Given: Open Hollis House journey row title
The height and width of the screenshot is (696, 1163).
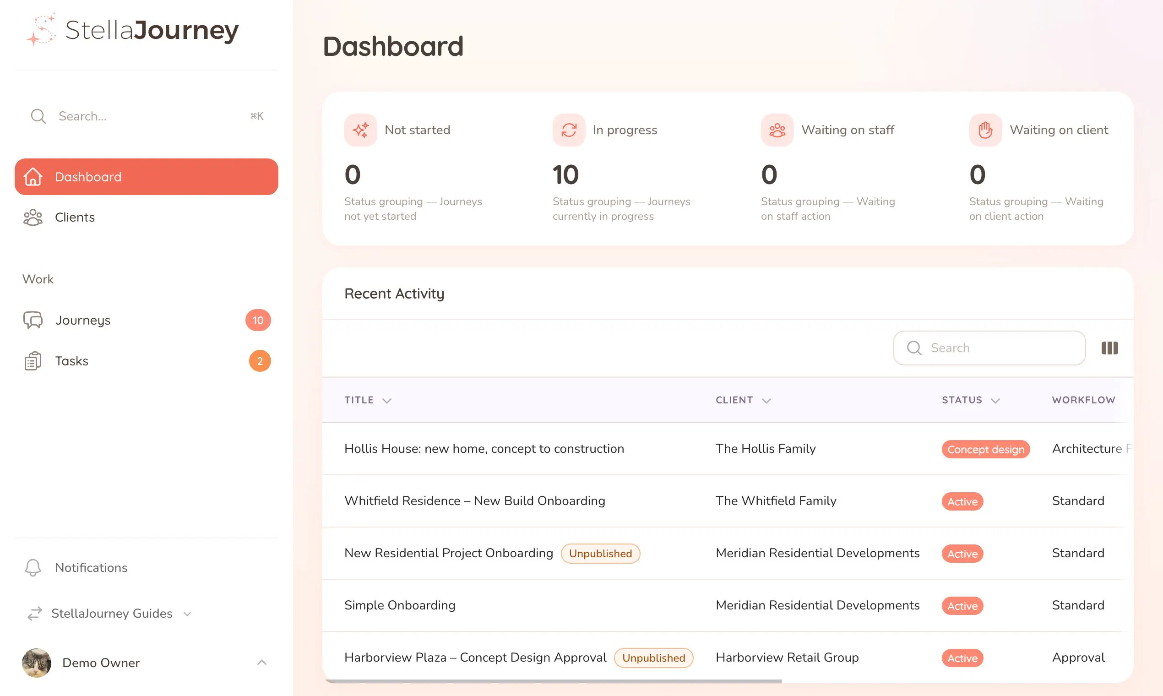Looking at the screenshot, I should (484, 448).
